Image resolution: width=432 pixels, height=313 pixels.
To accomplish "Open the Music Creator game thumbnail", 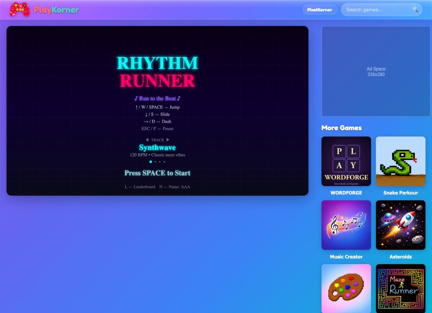I will [x=346, y=225].
